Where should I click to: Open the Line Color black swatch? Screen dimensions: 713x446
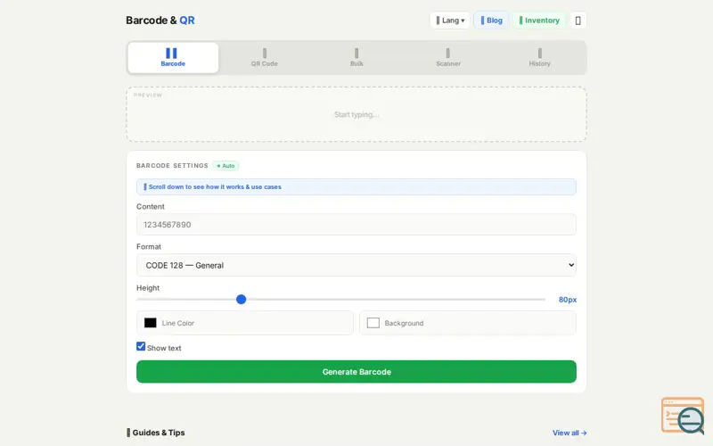(150, 323)
